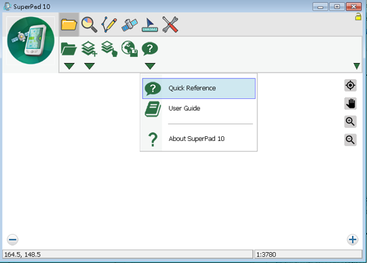367x263 pixels.
Task: Select the pencil Edit tab
Action: click(x=109, y=24)
